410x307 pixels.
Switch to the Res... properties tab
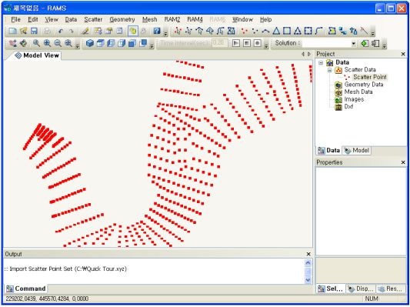[x=391, y=289]
